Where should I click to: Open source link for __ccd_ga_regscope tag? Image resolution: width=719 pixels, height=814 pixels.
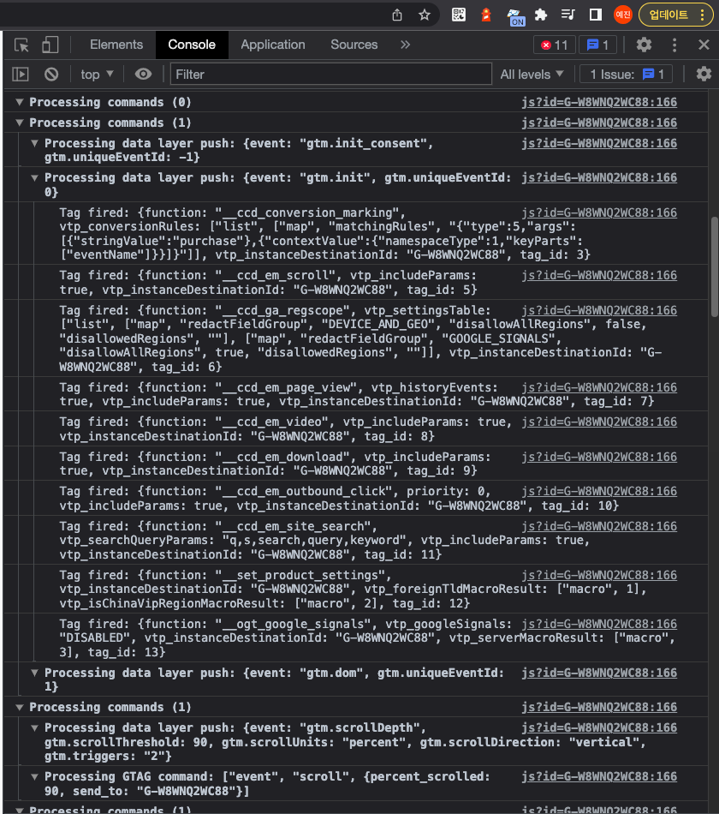[x=599, y=310]
